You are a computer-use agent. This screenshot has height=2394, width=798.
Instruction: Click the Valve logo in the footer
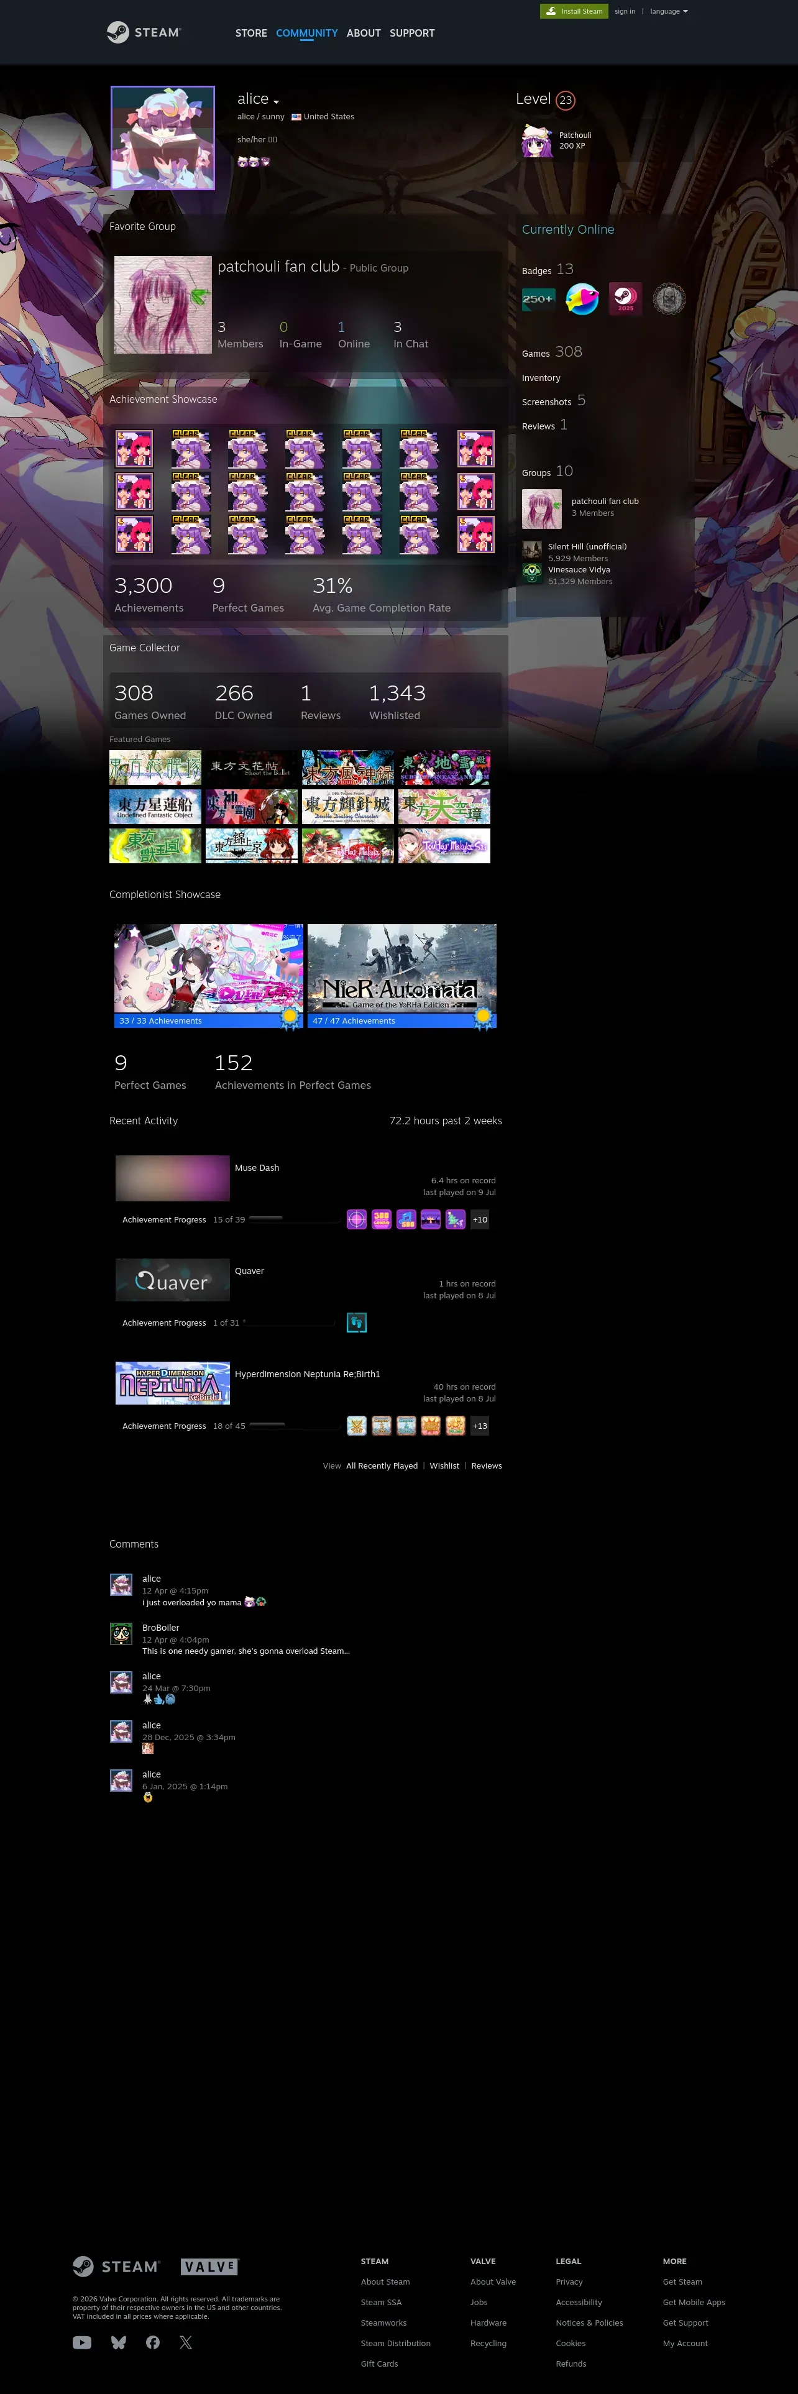pos(210,2266)
